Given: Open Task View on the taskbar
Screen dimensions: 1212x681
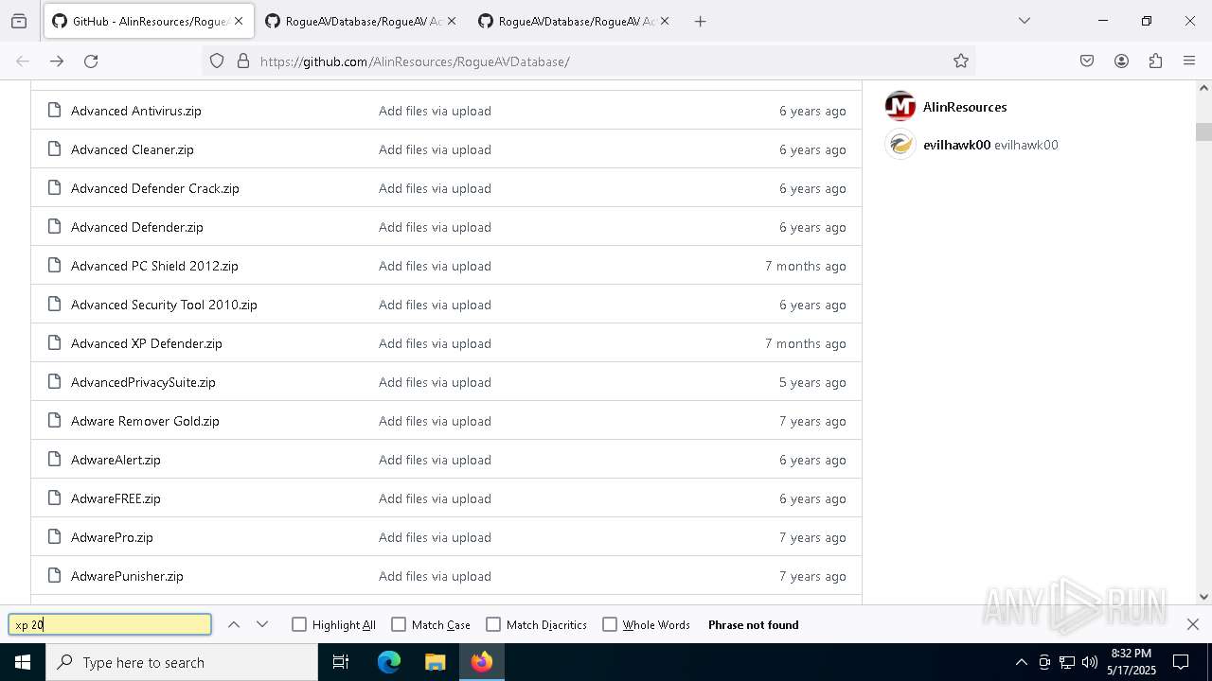Looking at the screenshot, I should coord(341,662).
